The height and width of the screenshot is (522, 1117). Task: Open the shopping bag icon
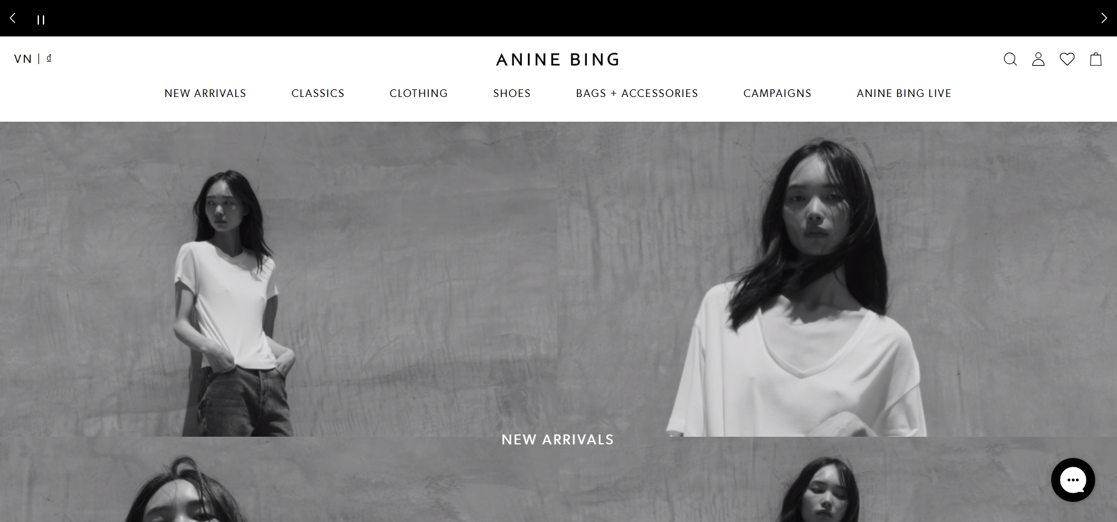pos(1095,59)
